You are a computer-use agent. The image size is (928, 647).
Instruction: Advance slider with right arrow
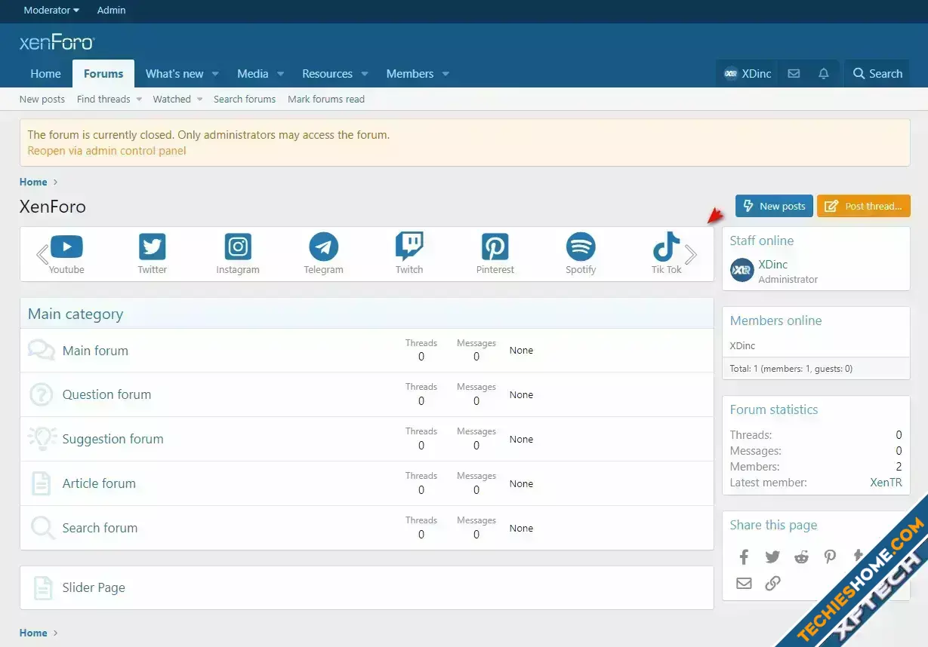point(690,254)
